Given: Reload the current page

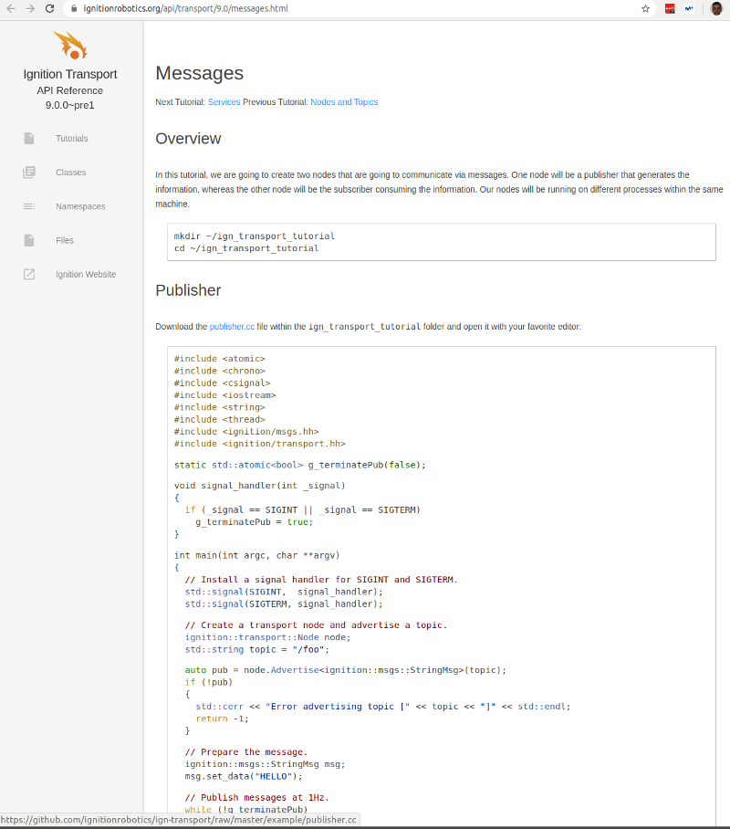Looking at the screenshot, I should 49,8.
